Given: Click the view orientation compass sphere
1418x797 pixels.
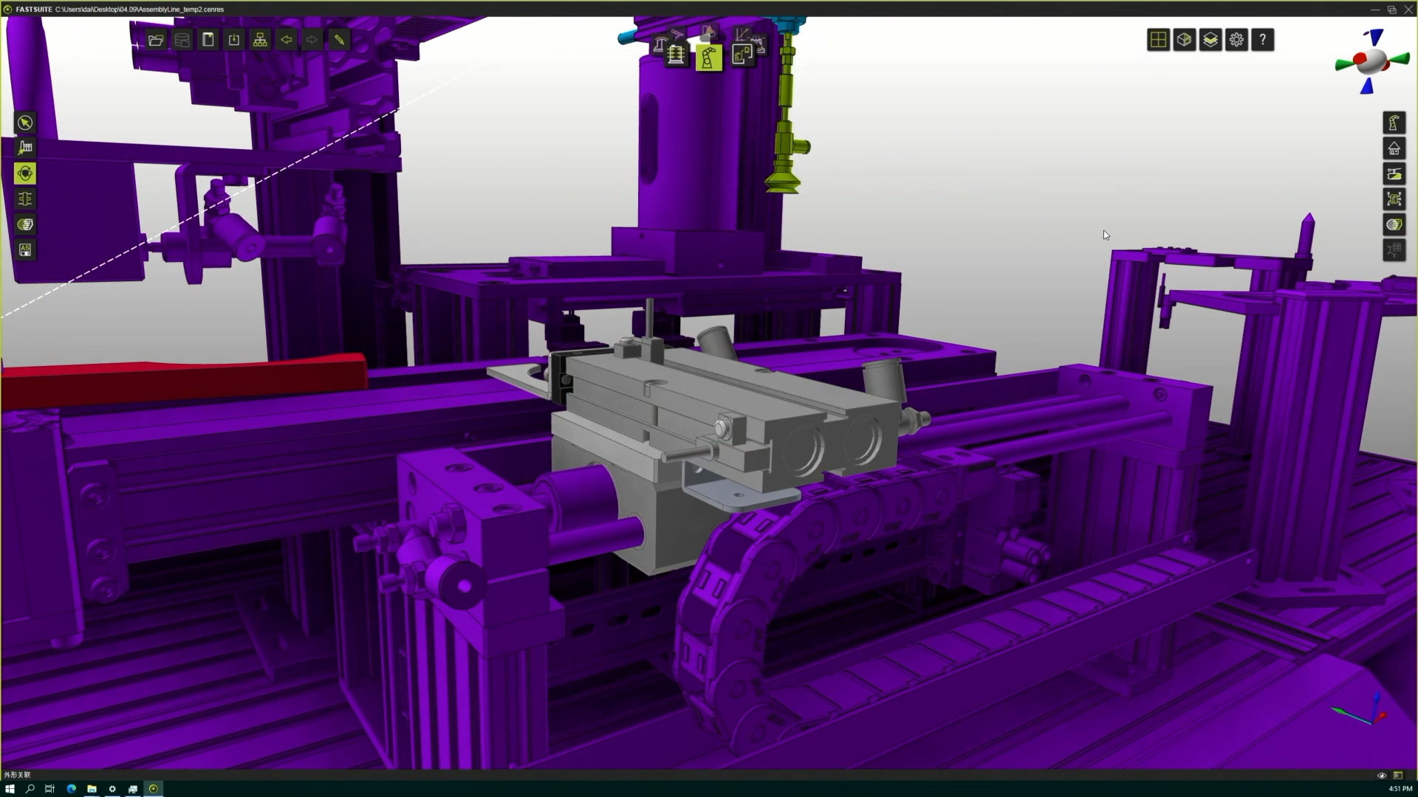Looking at the screenshot, I should click(x=1372, y=62).
